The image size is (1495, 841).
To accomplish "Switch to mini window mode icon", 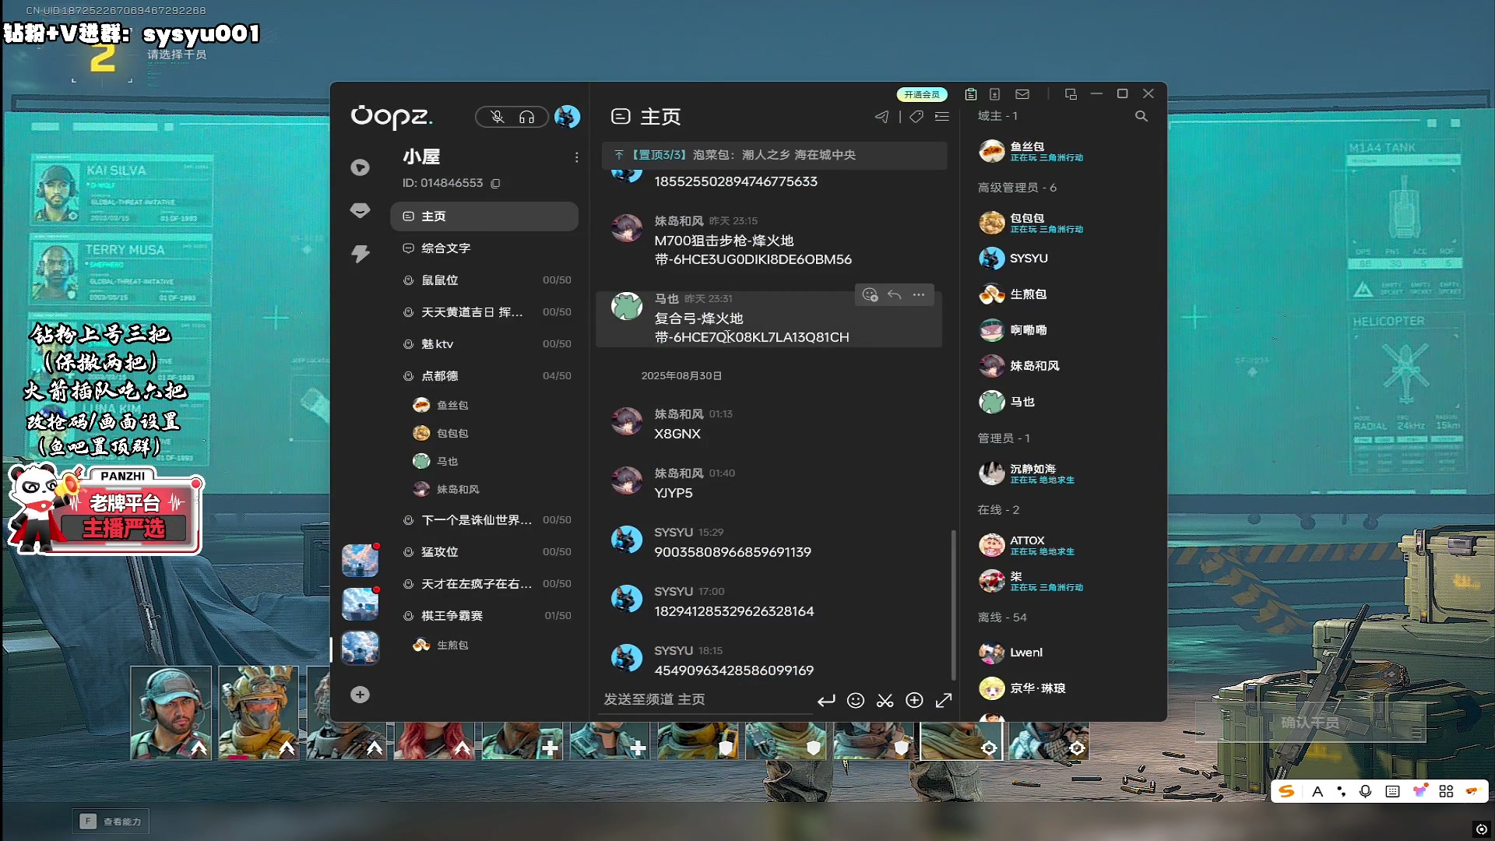I will (1071, 94).
